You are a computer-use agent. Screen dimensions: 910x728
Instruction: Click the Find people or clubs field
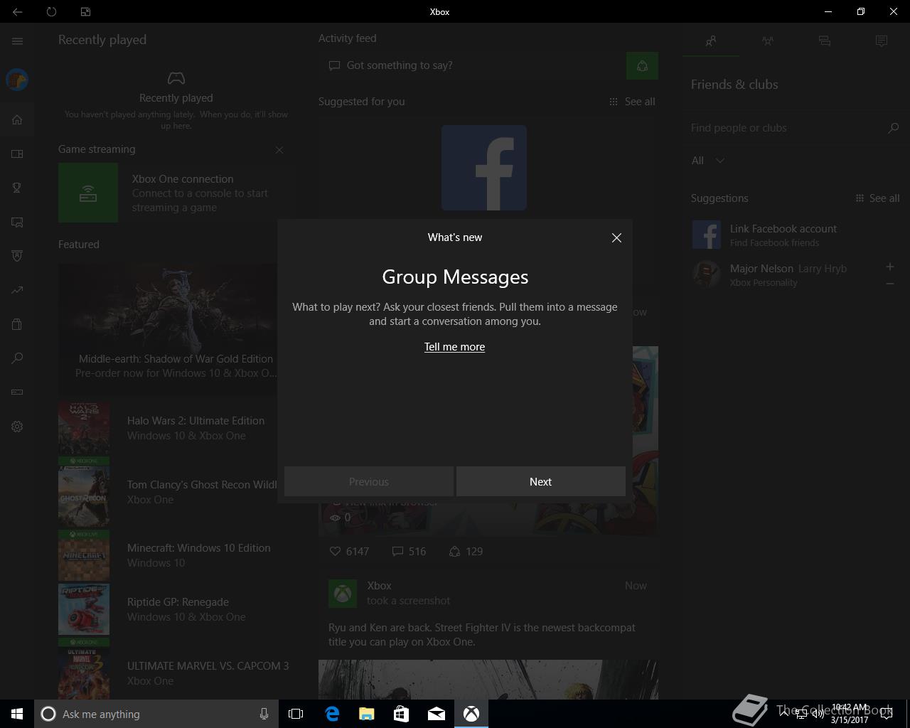pos(786,128)
